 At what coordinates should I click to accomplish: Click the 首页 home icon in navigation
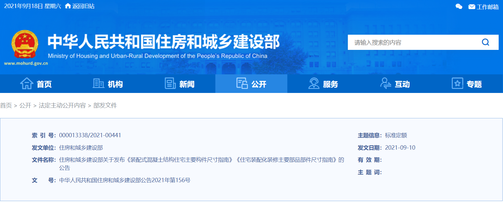(x=27, y=84)
